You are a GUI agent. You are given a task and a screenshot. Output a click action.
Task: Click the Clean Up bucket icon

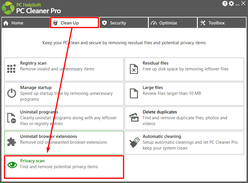[x=55, y=23]
